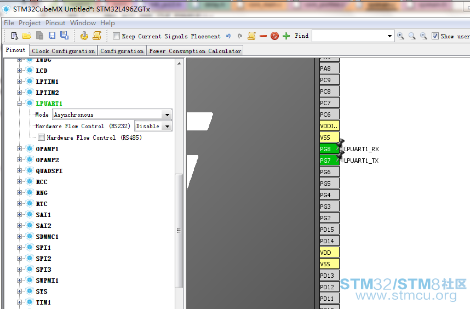
Task: Enable Hardware Flow Control (RS485) checkbox
Action: tap(42, 138)
